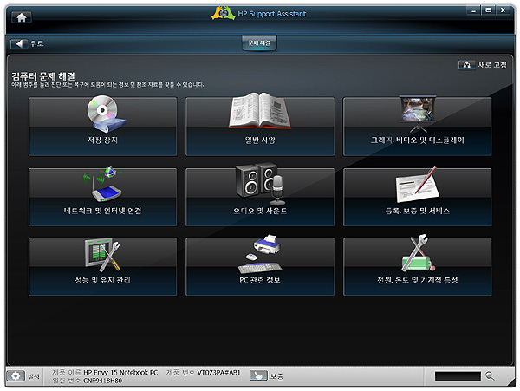Open the speakers and microphone audio icon

click(260, 184)
